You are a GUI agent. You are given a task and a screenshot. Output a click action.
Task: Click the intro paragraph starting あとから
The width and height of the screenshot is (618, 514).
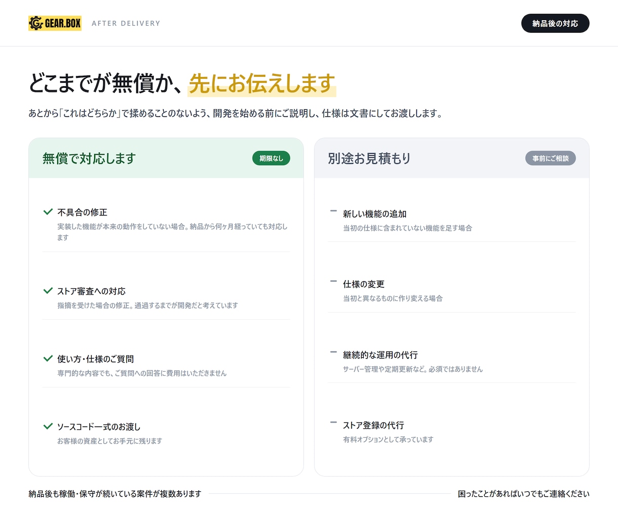click(236, 113)
